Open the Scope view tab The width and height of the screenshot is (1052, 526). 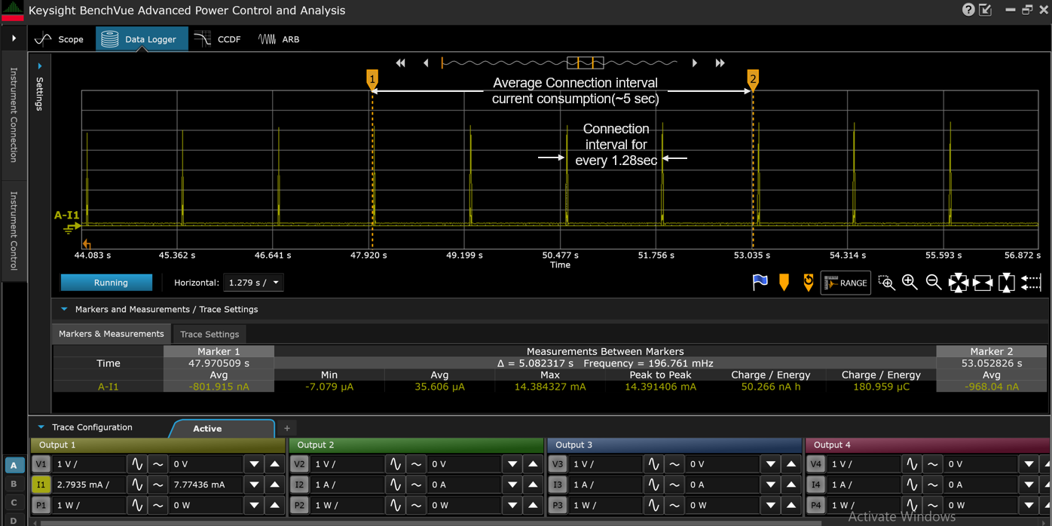(60, 38)
